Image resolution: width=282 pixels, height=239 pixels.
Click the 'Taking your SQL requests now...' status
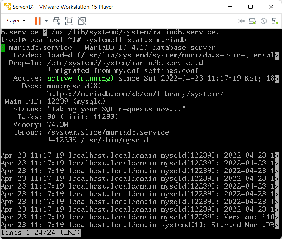116,109
